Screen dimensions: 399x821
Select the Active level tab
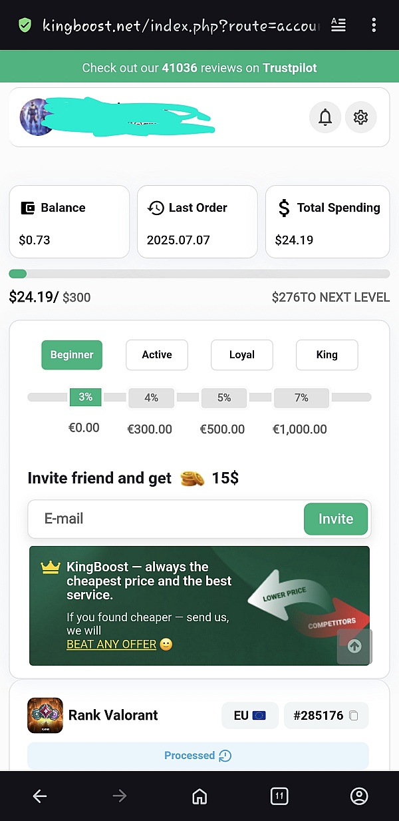click(x=157, y=355)
